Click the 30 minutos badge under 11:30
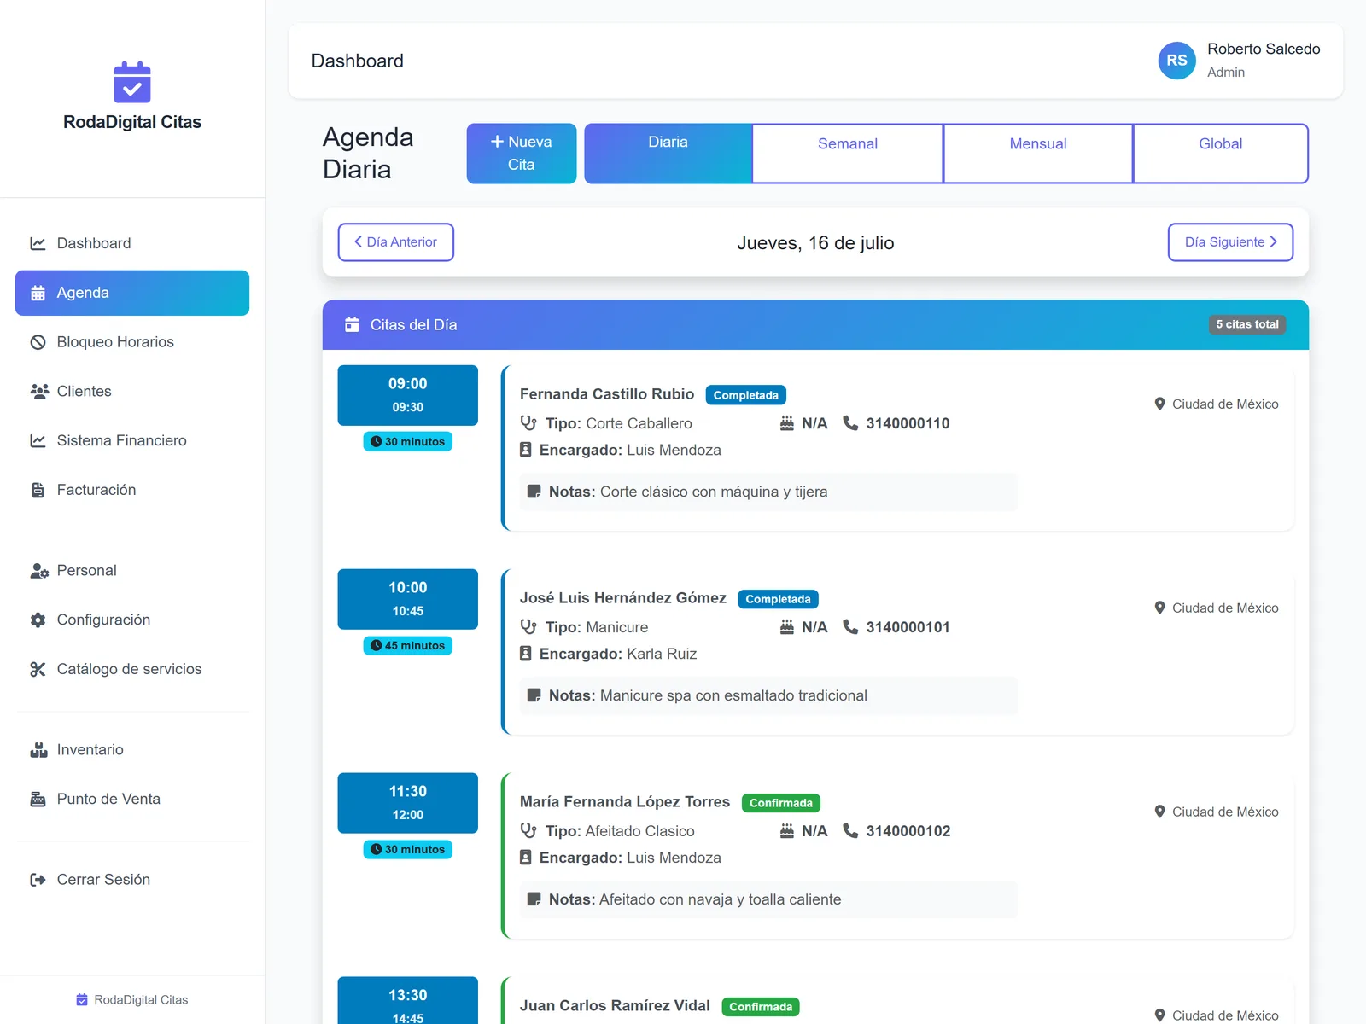This screenshot has height=1024, width=1366. coord(408,850)
